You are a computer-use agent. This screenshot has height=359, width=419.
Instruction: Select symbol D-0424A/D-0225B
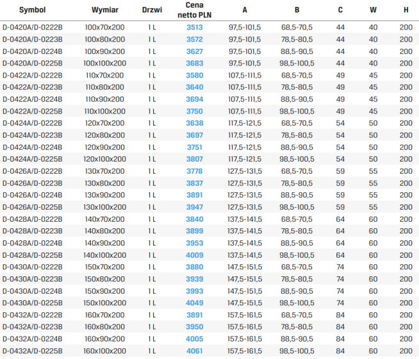32,159
